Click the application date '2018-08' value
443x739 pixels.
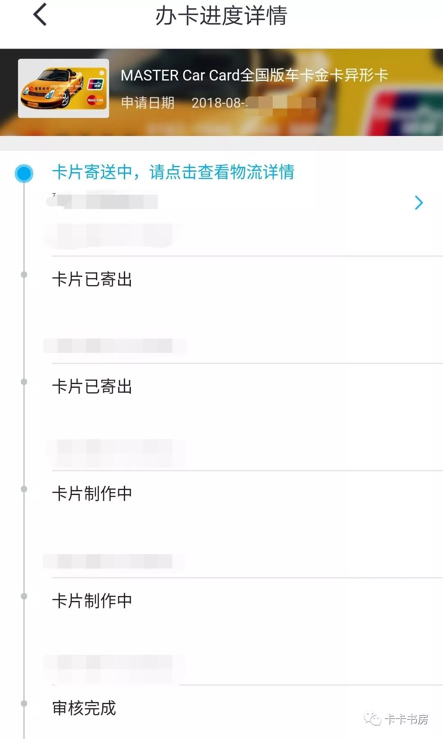(217, 103)
